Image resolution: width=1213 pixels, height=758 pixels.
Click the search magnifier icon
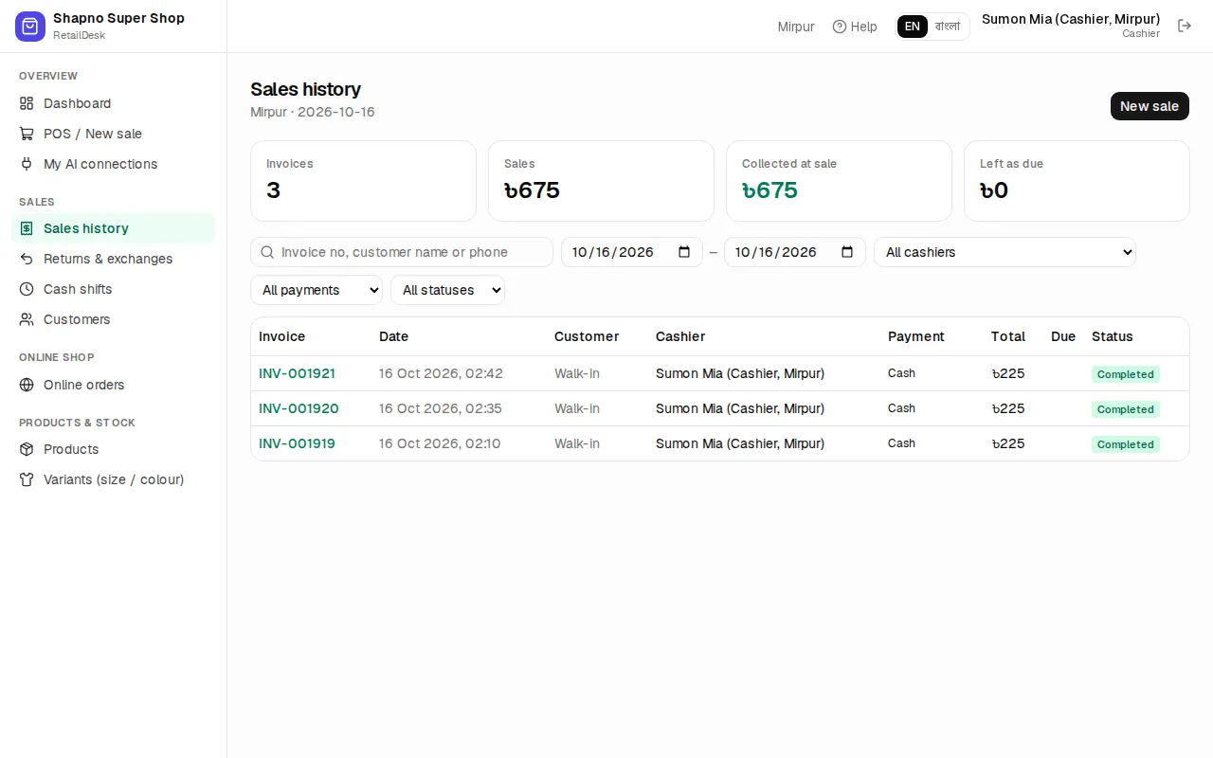click(x=267, y=252)
